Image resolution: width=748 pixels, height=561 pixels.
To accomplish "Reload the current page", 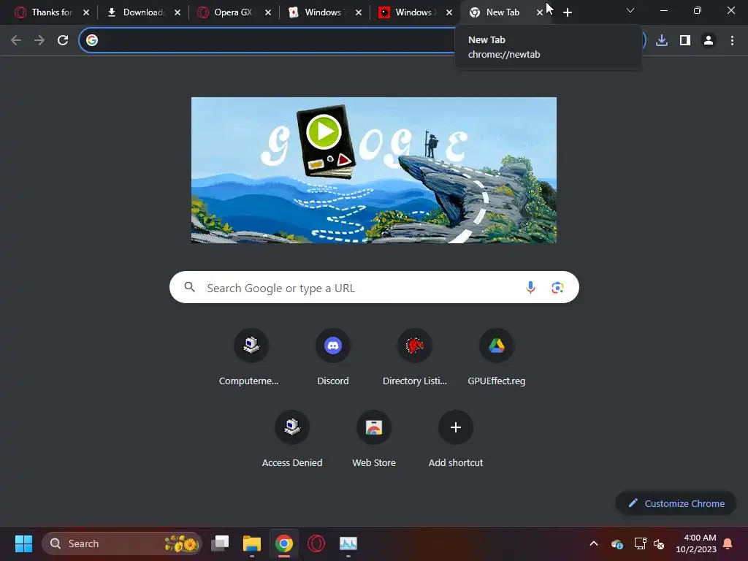I will click(x=63, y=40).
